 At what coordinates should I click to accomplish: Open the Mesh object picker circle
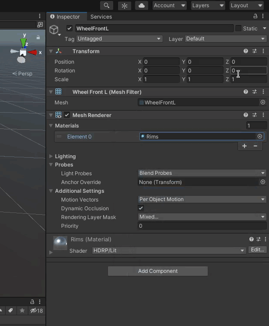click(263, 102)
